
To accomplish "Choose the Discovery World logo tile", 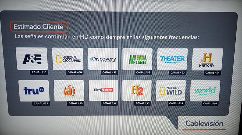I will click(205, 91).
